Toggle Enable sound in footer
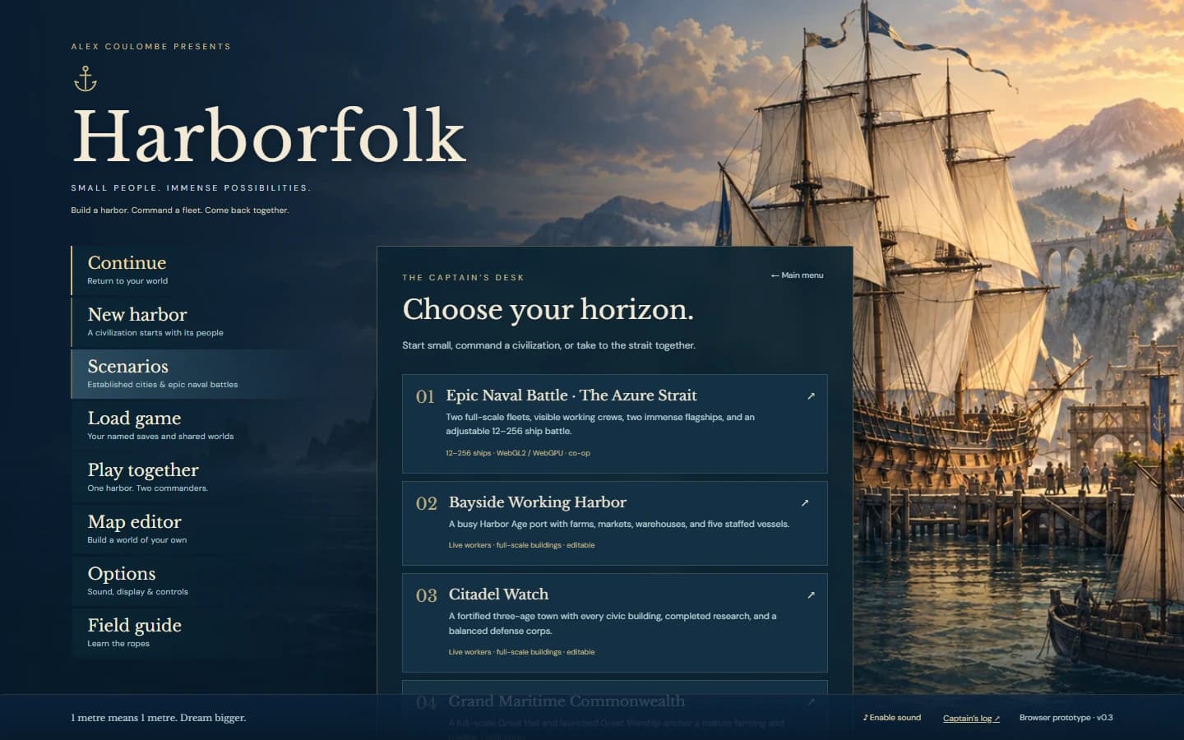The image size is (1184, 740). point(892,718)
